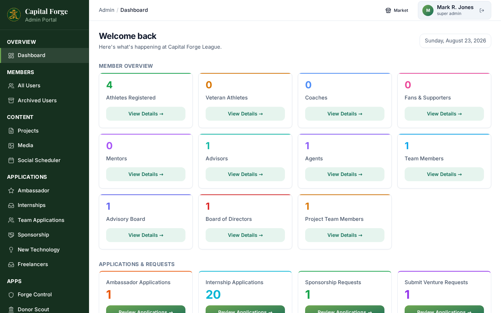Click the Welcome back heading

(x=128, y=36)
